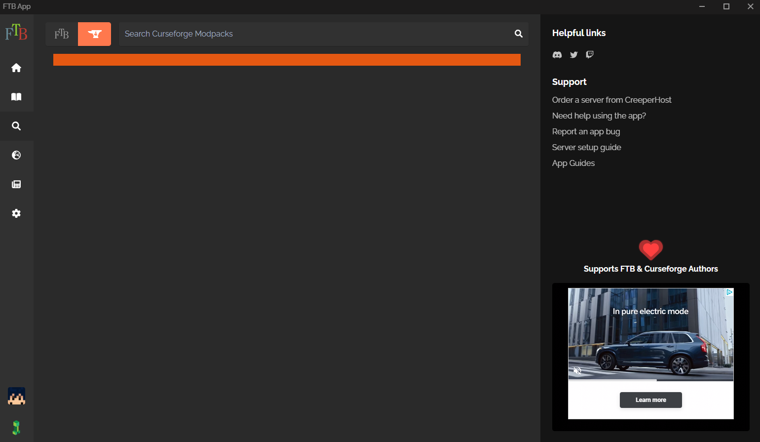This screenshot has height=442, width=760.
Task: Open FTB's Twitter profile
Action: point(573,55)
